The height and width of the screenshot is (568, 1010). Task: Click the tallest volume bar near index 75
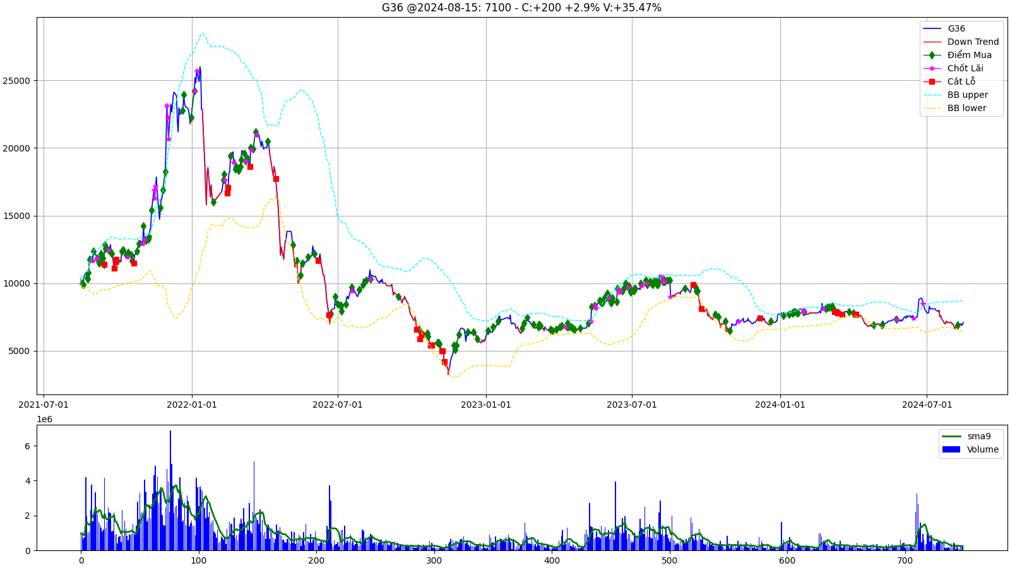click(x=170, y=490)
